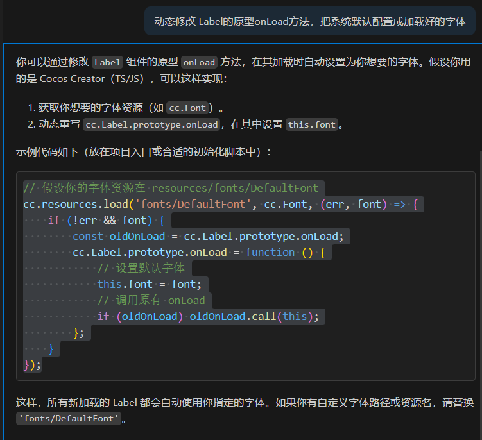Click the 'Cocos Creator (TS/JS)' text
482x440 pixels.
[x=92, y=79]
